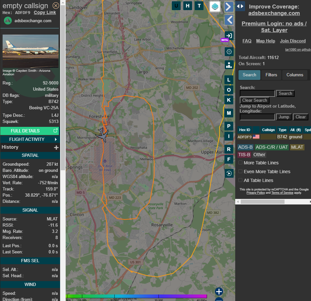This screenshot has width=311, height=301.
Task: Click the MLAT source legend
Action: click(x=297, y=147)
